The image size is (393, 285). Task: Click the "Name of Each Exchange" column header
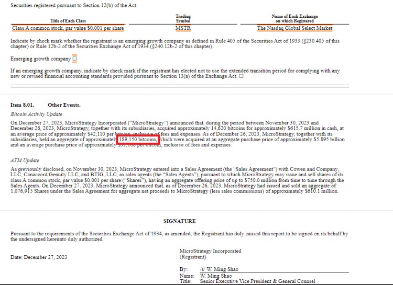294,19
